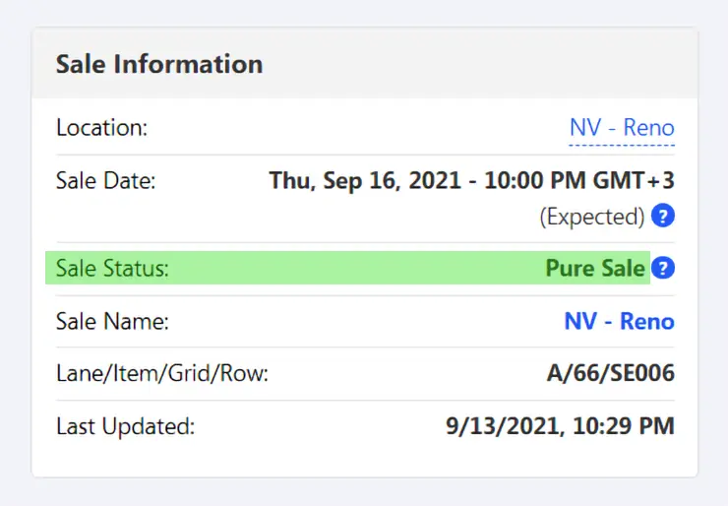The image size is (728, 506).
Task: Click empty space below Last Updated row
Action: coord(364,459)
